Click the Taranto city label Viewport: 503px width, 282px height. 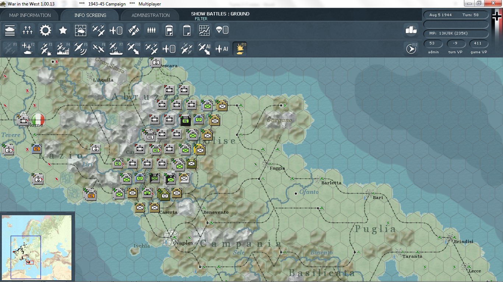[412, 256]
